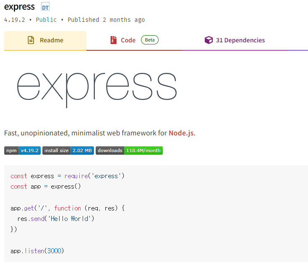The image size is (308, 270).
Task: Switch to the Code tab
Action: [134, 40]
